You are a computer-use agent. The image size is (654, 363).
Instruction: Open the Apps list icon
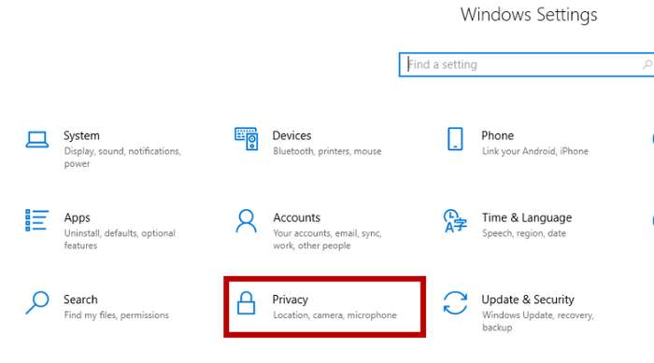36,220
